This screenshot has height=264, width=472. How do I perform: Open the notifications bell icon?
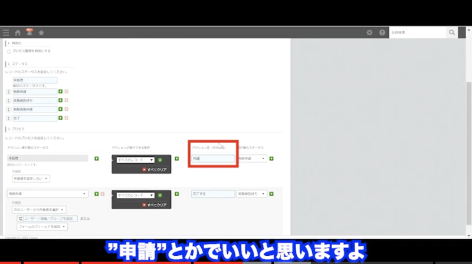(x=29, y=32)
